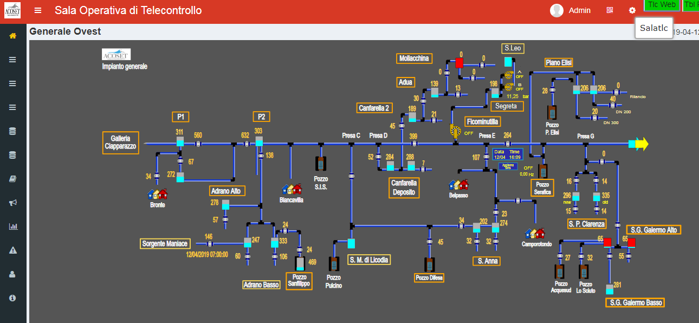Screen dimensions: 699x323
Task: Open the S. M. di Licodia station
Action: (369, 260)
